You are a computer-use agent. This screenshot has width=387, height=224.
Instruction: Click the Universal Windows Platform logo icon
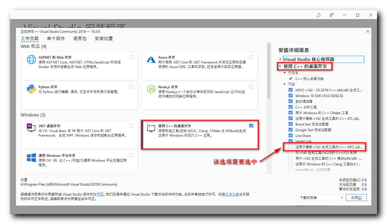pyautogui.click(x=31, y=158)
